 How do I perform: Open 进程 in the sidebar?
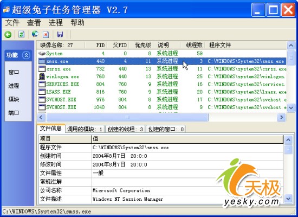[x=14, y=86]
